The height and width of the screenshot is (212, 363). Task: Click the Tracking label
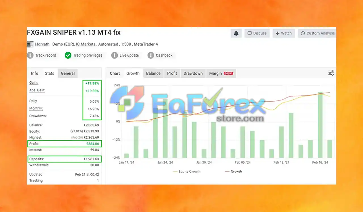[36, 181]
